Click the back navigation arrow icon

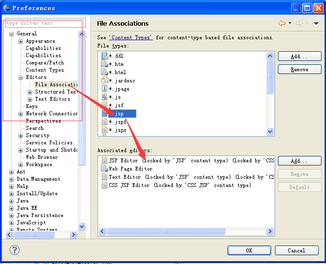point(281,23)
